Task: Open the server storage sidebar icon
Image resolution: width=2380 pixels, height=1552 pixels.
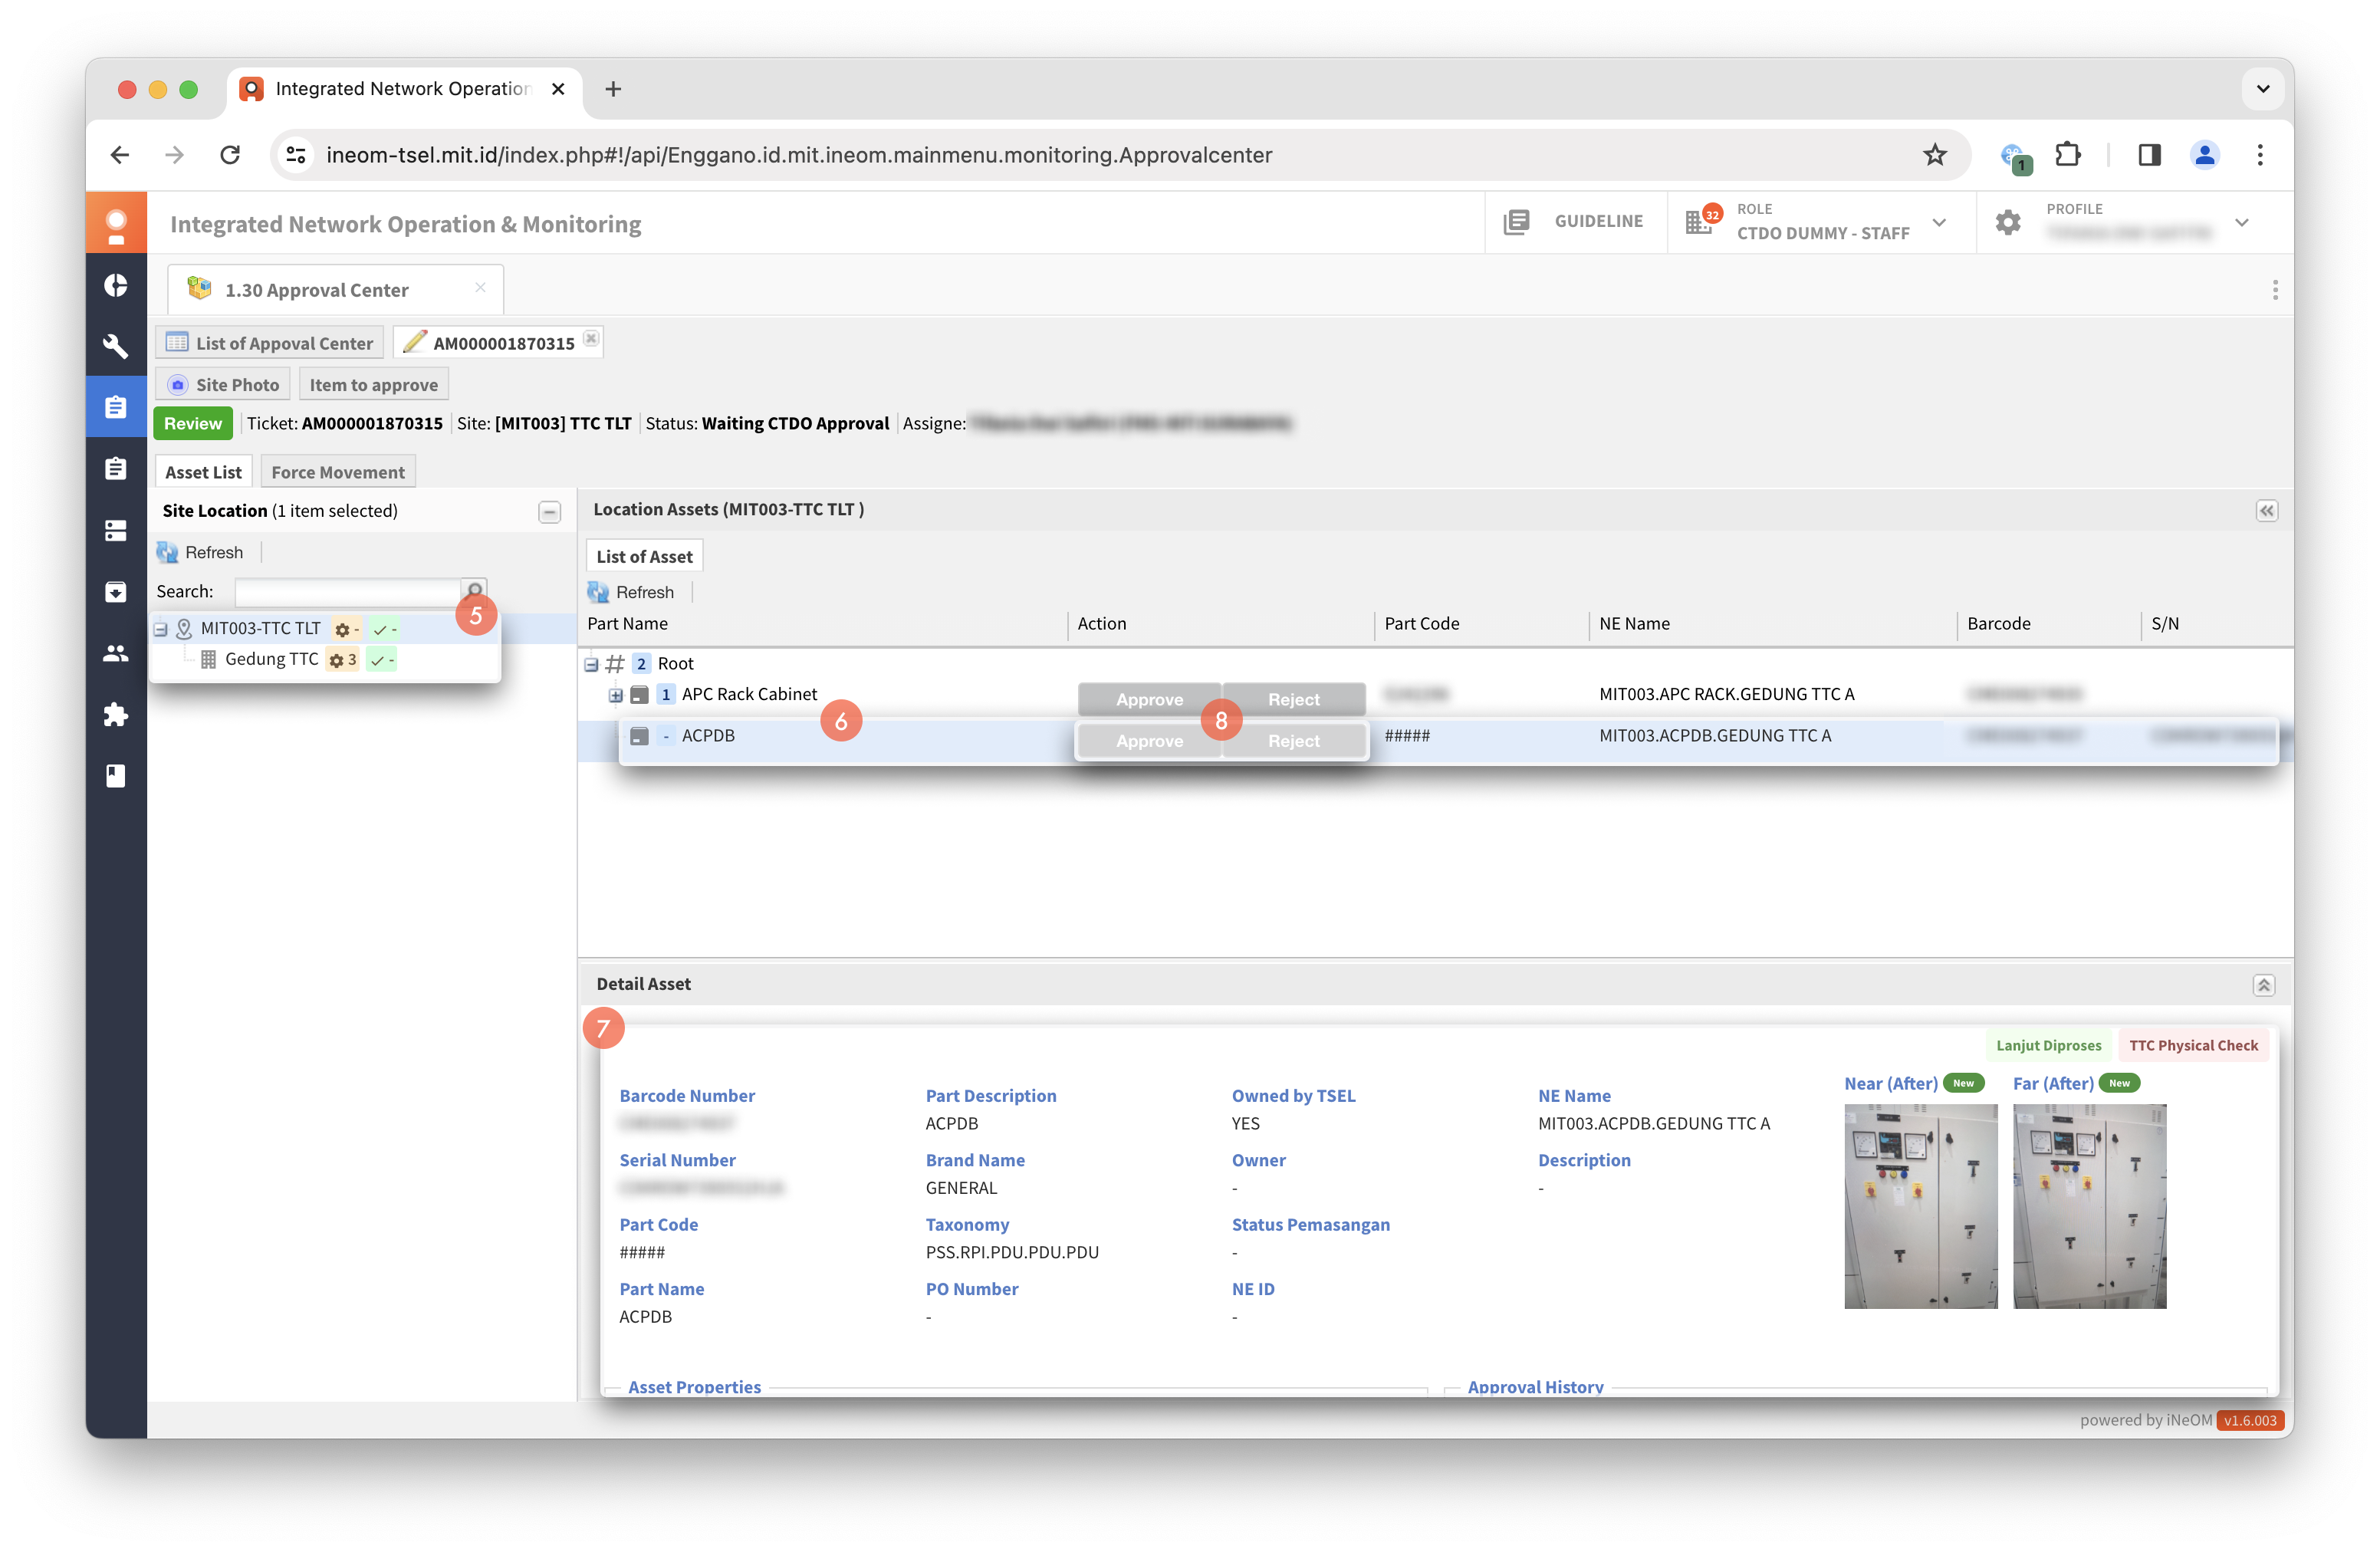Action: click(x=116, y=530)
